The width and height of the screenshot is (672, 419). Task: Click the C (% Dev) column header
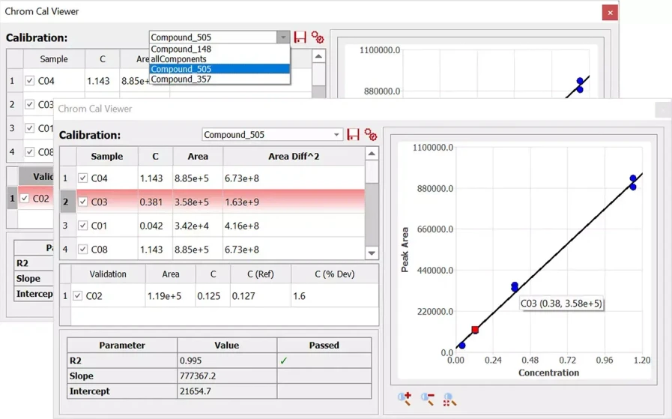pyautogui.click(x=335, y=274)
